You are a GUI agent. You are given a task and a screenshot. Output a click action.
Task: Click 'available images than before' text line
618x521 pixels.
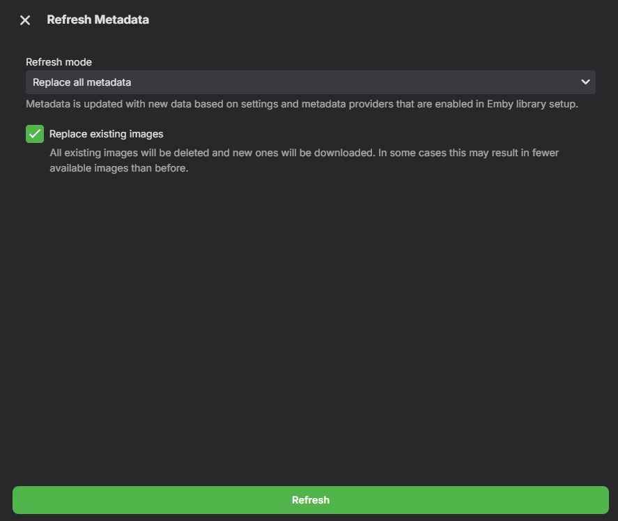click(x=118, y=169)
